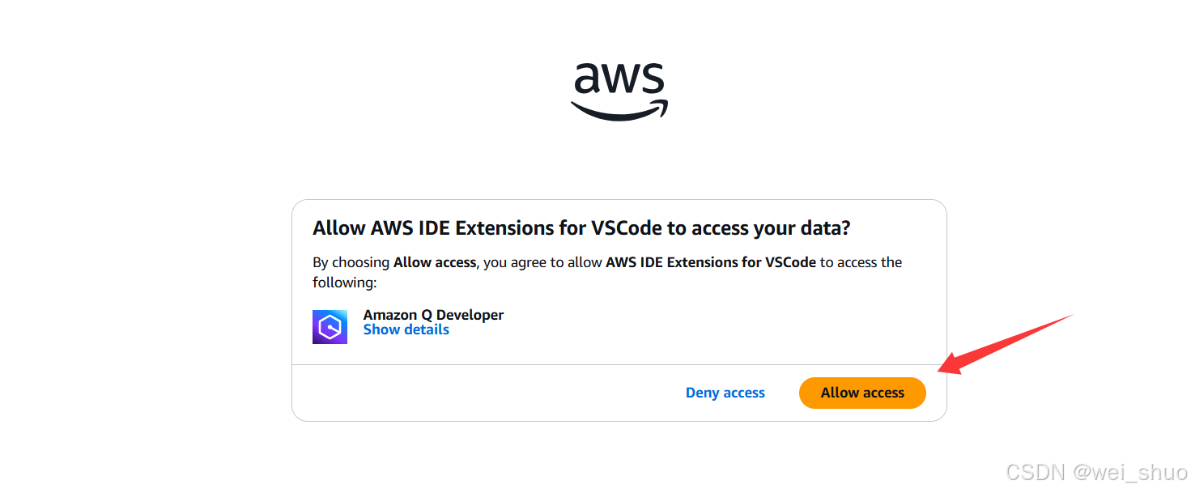The height and width of the screenshot is (493, 1191).
Task: Click the Amazon Q Developer hexagon icon
Action: pos(330,327)
